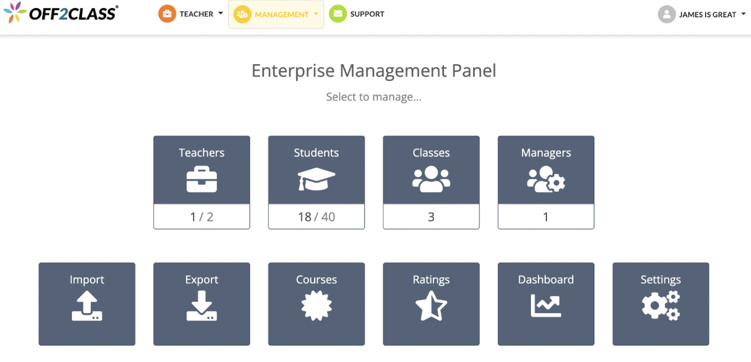Select the Ratings star icon
751x362 pixels.
[431, 306]
